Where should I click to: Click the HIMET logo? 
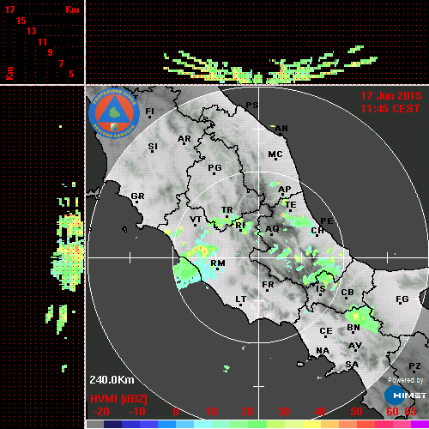tap(405, 396)
